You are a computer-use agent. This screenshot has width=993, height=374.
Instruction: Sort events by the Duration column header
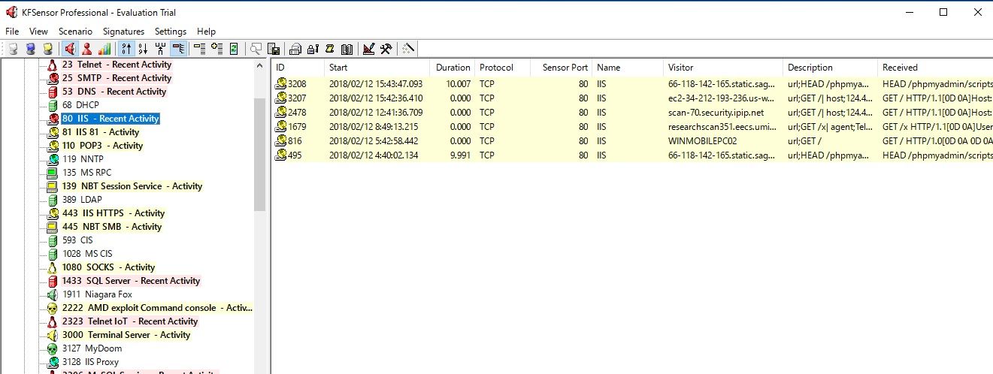coord(452,68)
